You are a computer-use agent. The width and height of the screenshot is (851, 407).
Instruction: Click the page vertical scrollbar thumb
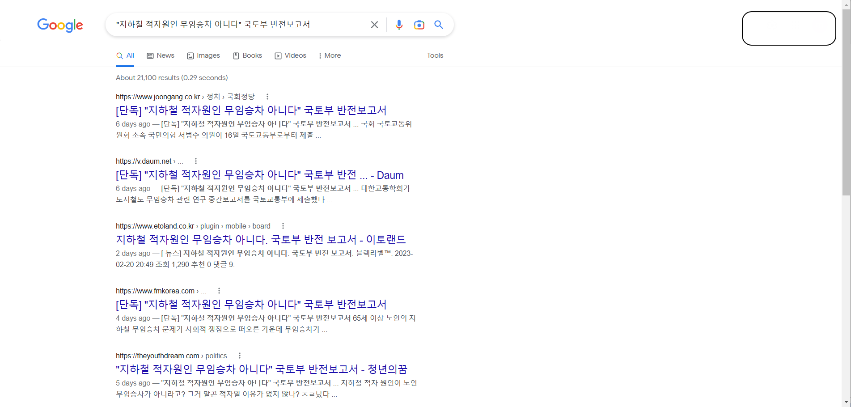(x=846, y=102)
